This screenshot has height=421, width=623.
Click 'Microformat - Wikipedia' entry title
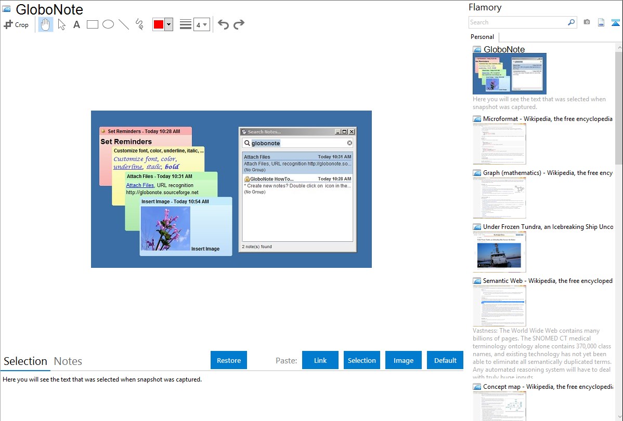pos(548,119)
